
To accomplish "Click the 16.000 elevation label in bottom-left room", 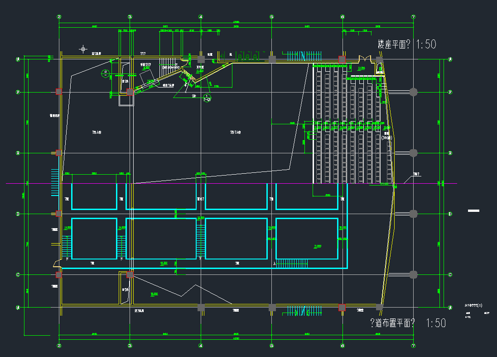I will [154, 294].
